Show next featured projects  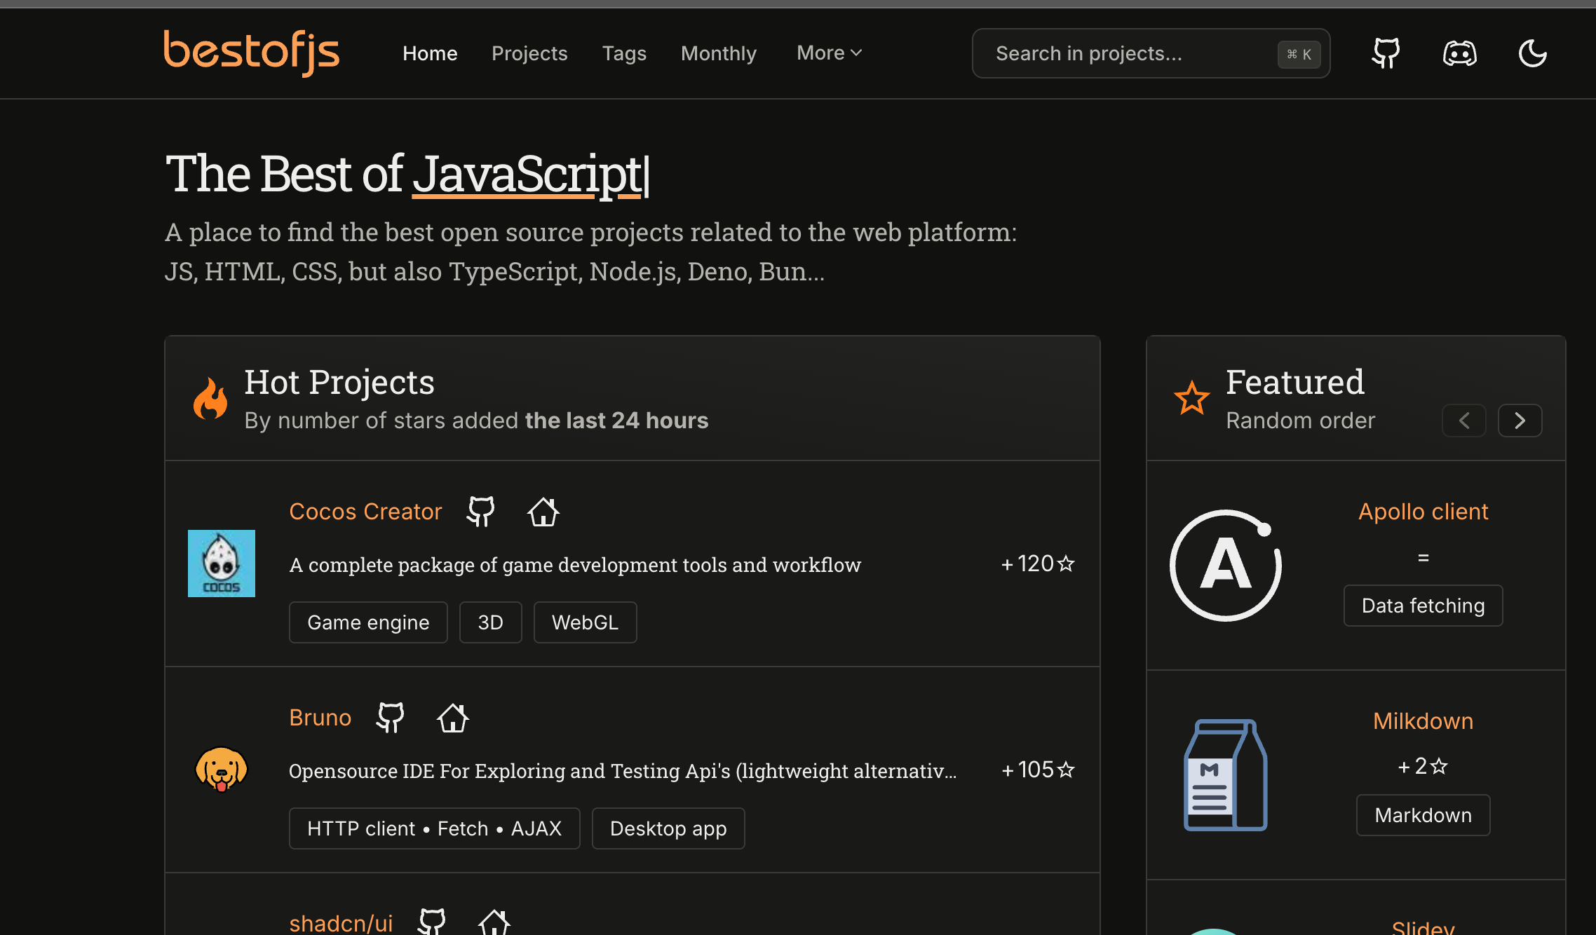click(1520, 421)
